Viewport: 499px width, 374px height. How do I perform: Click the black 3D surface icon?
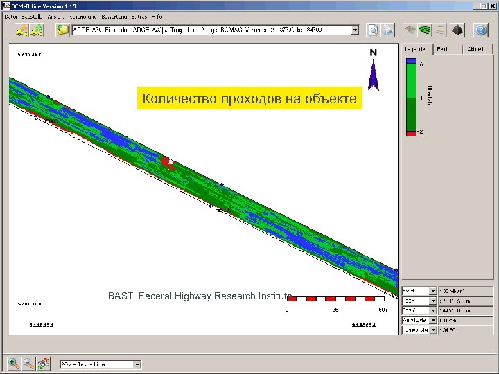point(457,30)
